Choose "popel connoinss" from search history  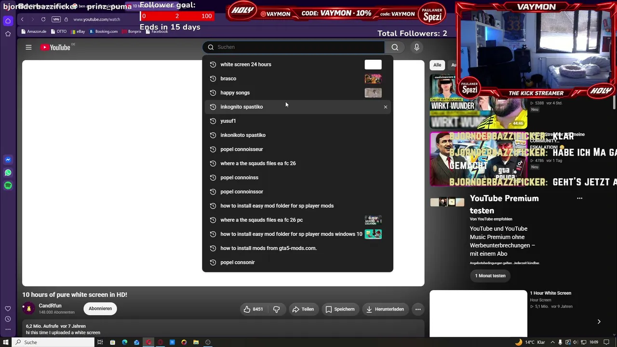coord(297,177)
